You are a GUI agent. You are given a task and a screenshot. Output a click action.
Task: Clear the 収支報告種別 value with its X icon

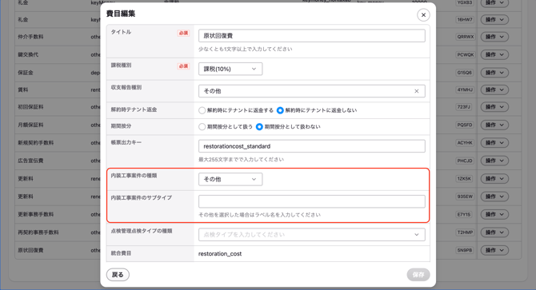pyautogui.click(x=416, y=91)
